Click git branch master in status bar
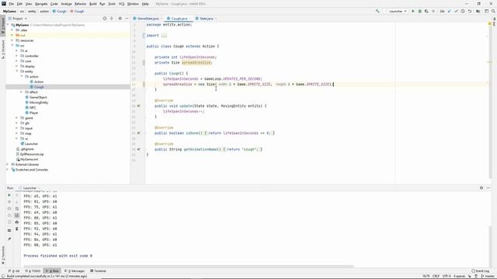497x279 pixels. coord(488,276)
